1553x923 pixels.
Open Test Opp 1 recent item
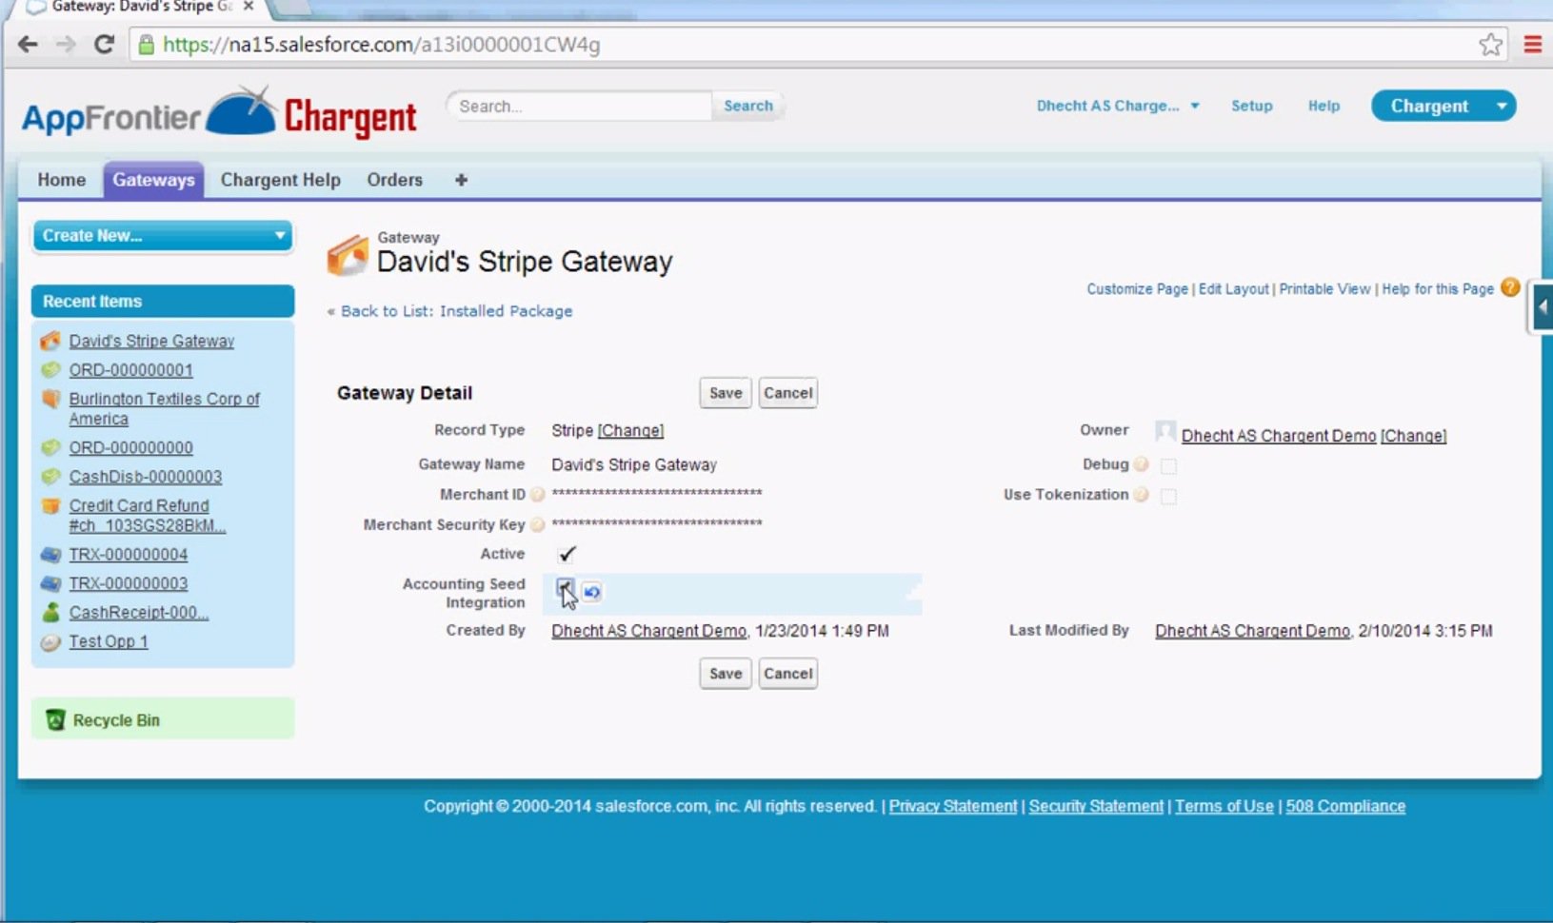point(109,641)
